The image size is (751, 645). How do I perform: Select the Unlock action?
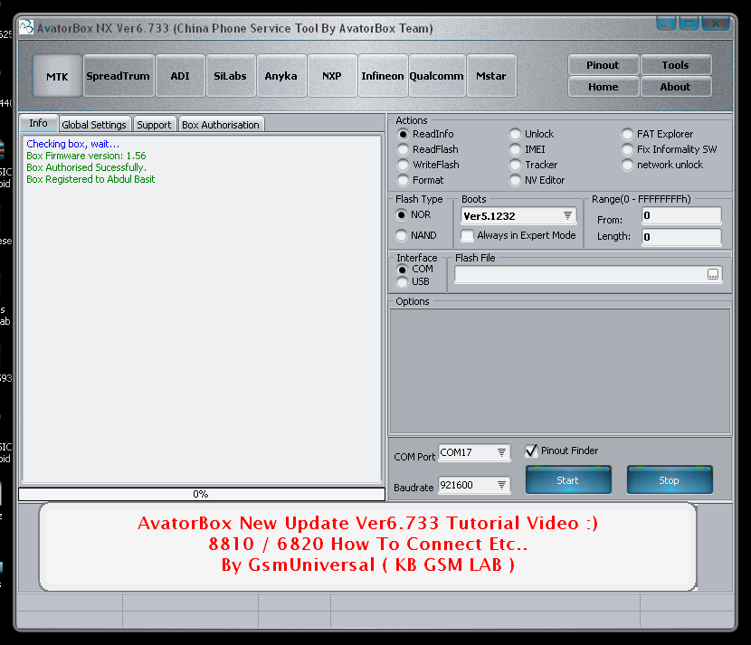point(532,134)
